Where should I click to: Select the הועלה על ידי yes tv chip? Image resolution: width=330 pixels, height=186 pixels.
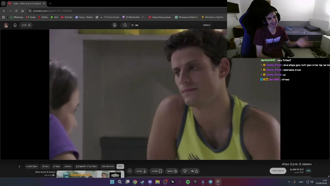tap(86, 166)
